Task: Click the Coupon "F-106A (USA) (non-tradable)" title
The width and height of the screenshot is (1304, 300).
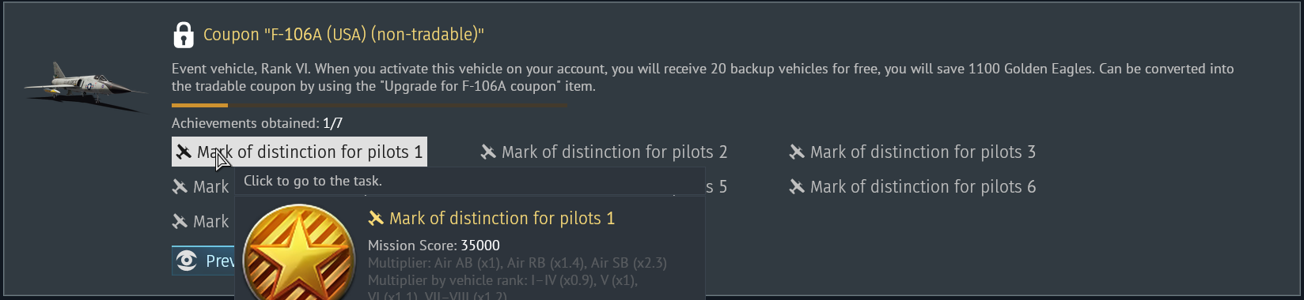Action: tap(343, 35)
